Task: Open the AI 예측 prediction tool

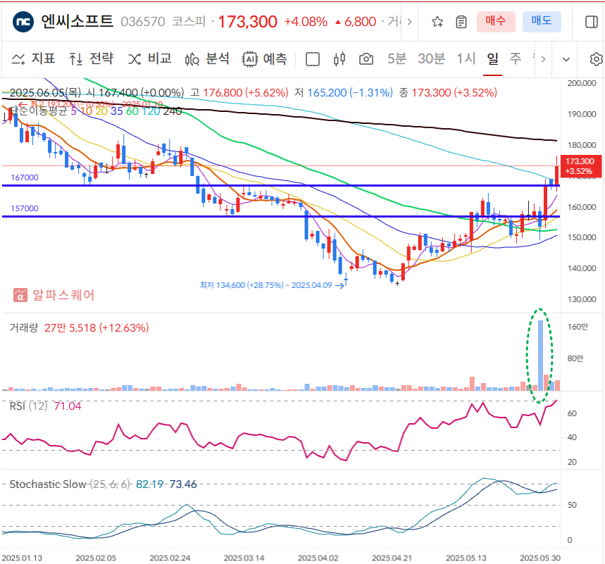Action: [265, 59]
